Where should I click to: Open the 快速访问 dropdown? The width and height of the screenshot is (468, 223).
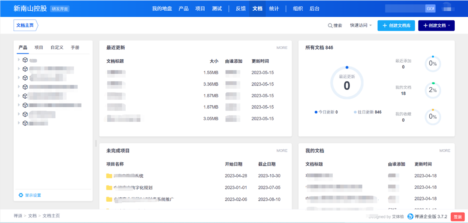coord(361,25)
